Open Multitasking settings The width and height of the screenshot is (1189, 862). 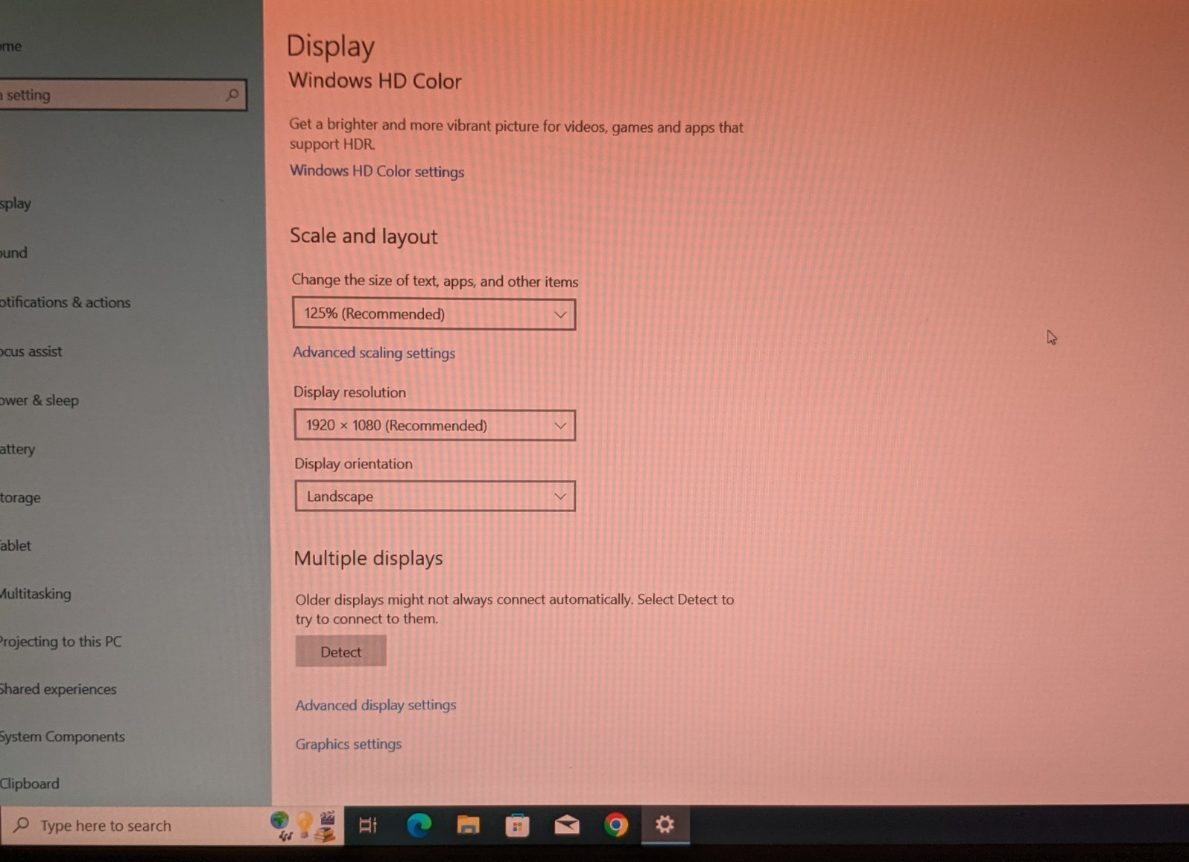pos(36,593)
